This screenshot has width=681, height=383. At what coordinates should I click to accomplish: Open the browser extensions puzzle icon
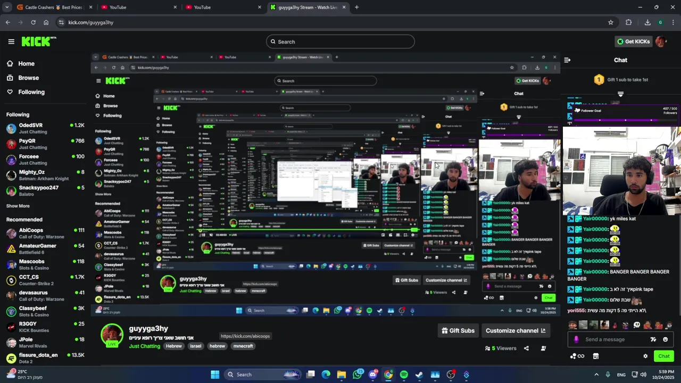[x=629, y=22]
